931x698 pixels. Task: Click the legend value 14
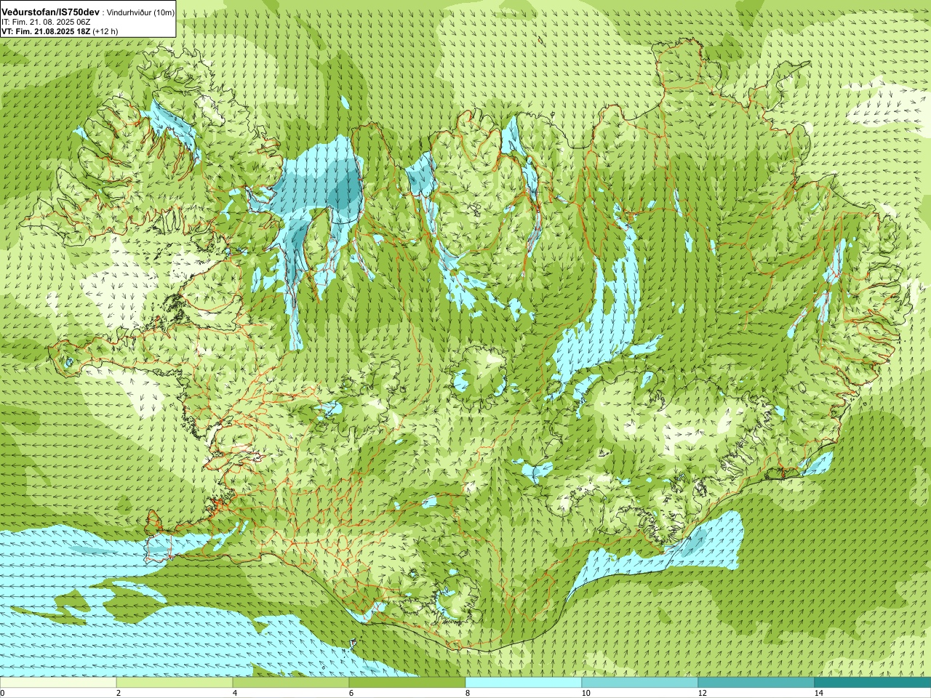pyautogui.click(x=818, y=693)
